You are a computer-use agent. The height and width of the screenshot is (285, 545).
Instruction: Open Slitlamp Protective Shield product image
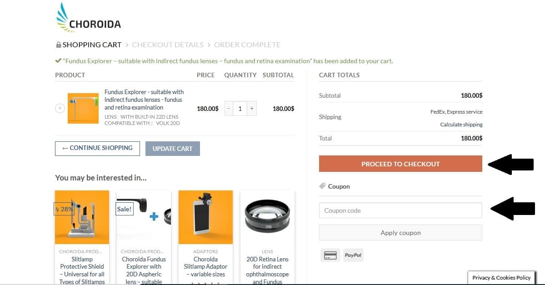point(82,217)
